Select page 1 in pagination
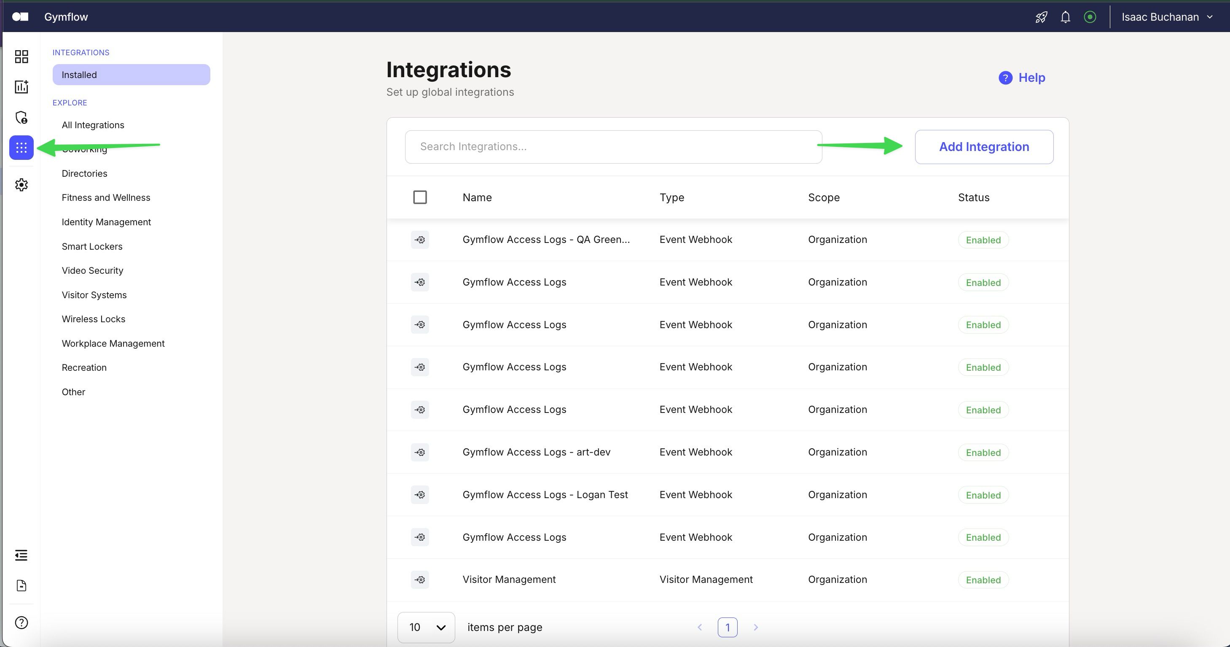The image size is (1230, 647). click(x=728, y=628)
